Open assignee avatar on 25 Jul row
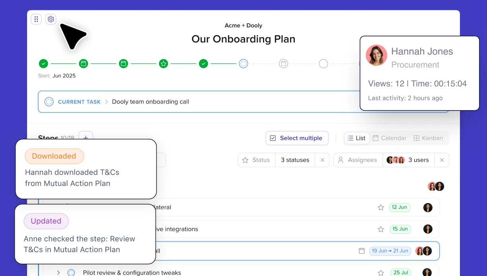This screenshot has height=276, width=487. [x=428, y=272]
